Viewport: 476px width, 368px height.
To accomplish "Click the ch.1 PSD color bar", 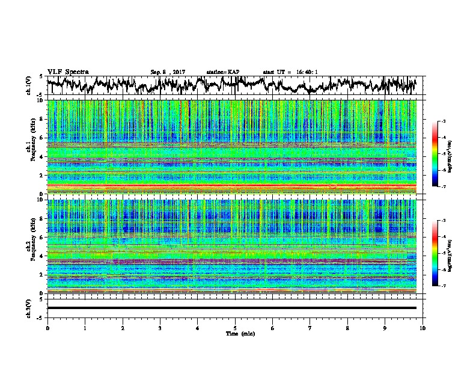I will 435,154.
